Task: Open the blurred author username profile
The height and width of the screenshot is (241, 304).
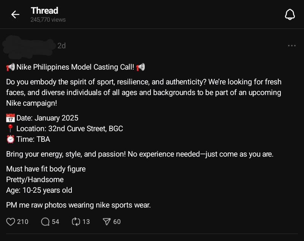Action: 28,45
